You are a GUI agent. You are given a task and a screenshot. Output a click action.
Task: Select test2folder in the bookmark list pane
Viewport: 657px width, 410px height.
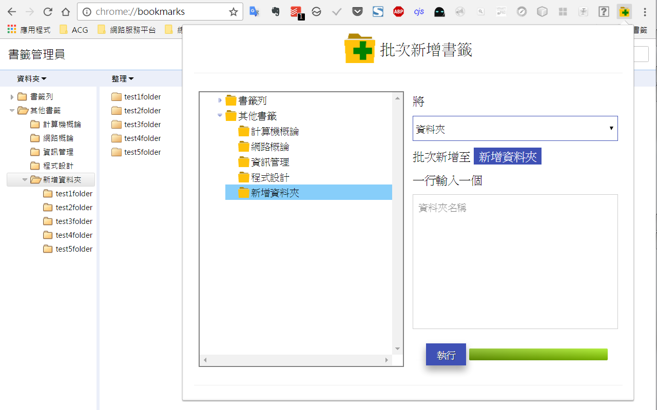click(137, 110)
